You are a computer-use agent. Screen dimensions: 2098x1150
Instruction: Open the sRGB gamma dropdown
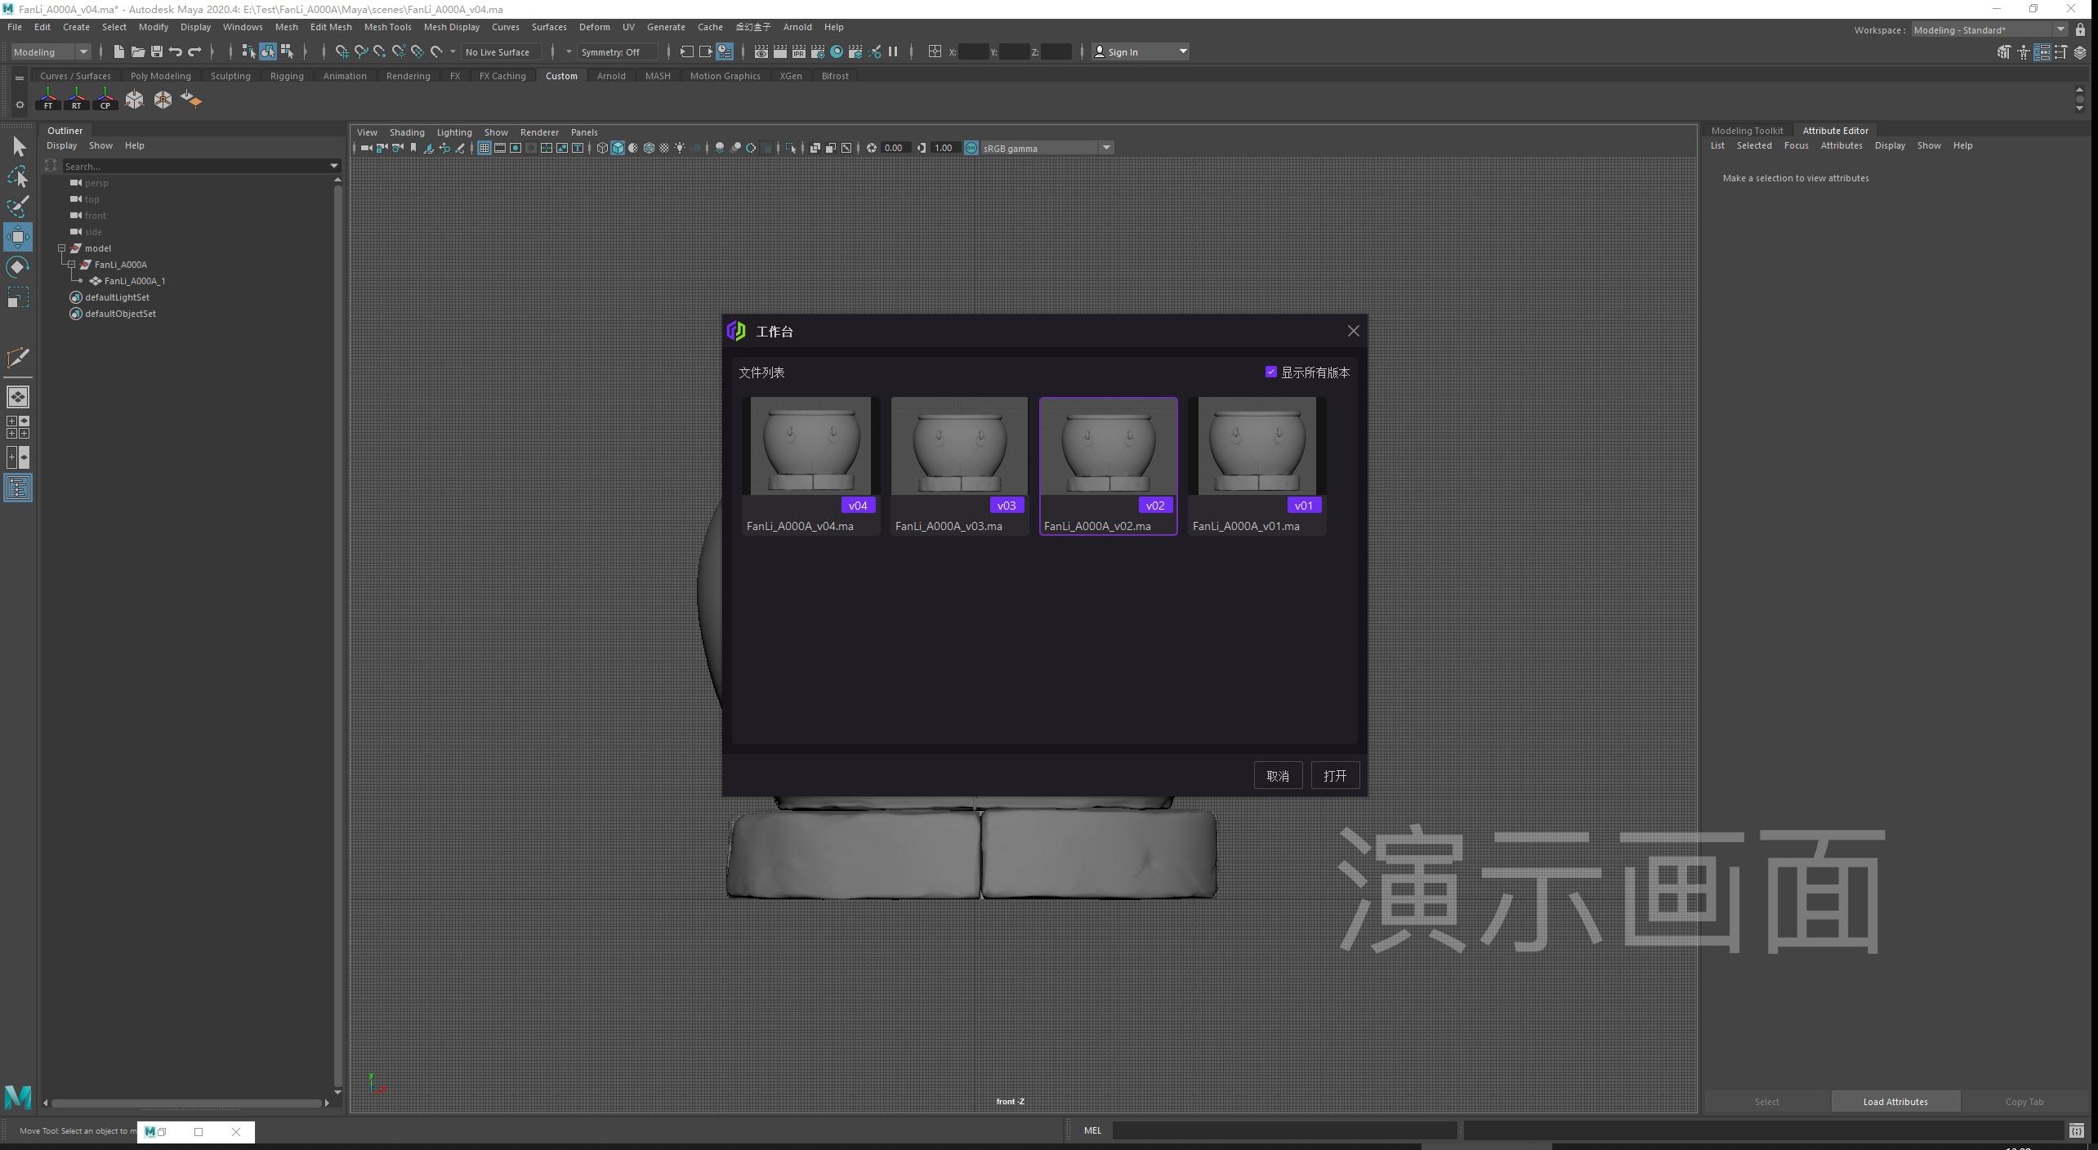1047,148
